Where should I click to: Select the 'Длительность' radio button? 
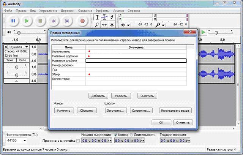click(132, 134)
